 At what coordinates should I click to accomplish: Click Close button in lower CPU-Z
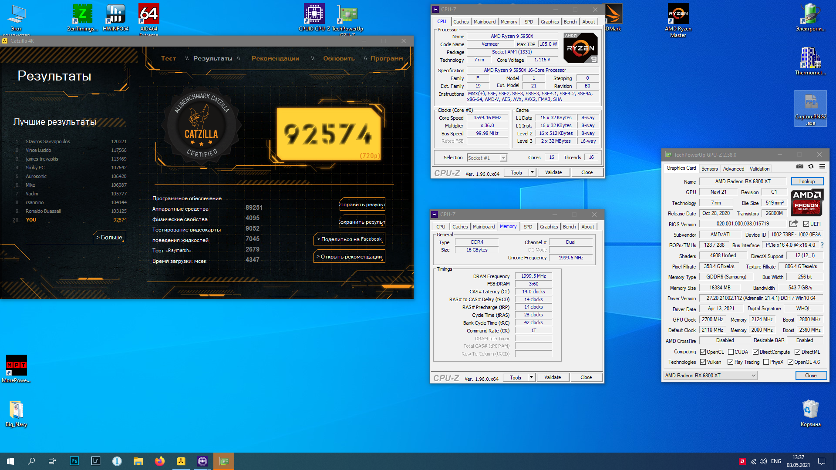(586, 377)
